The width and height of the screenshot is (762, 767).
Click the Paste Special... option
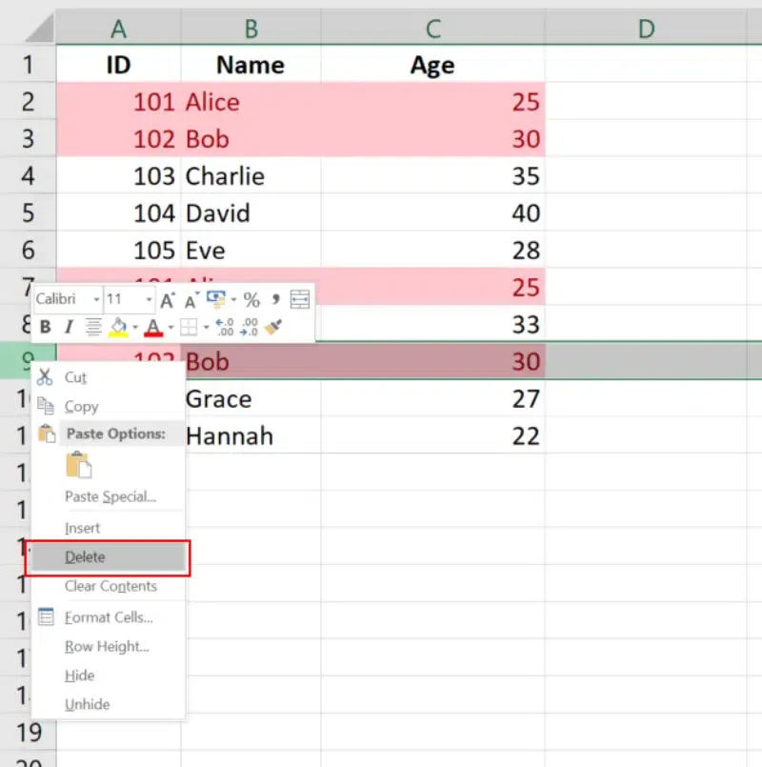110,496
